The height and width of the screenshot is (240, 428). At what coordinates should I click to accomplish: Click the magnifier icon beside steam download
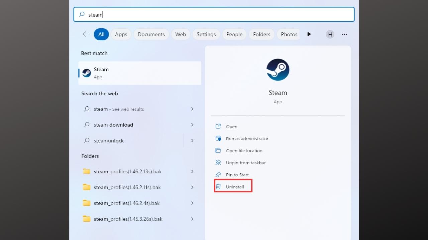87,125
